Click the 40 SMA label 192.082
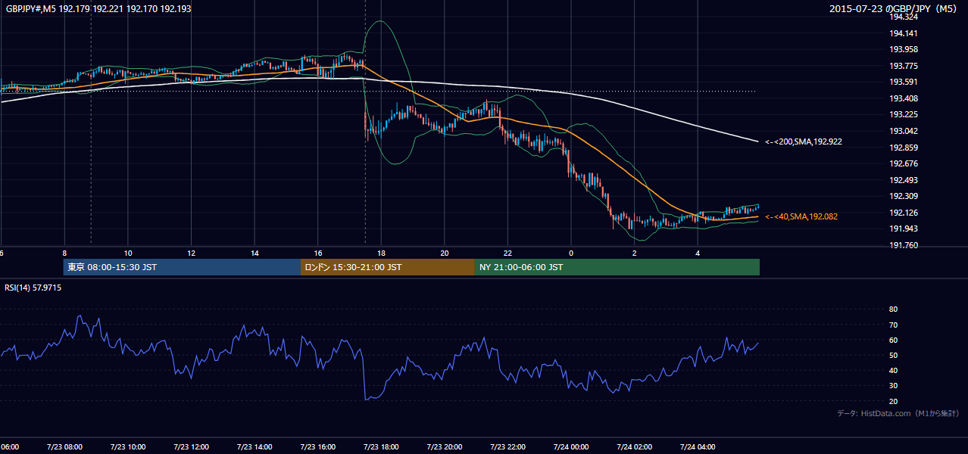The width and height of the screenshot is (968, 454). 801,216
